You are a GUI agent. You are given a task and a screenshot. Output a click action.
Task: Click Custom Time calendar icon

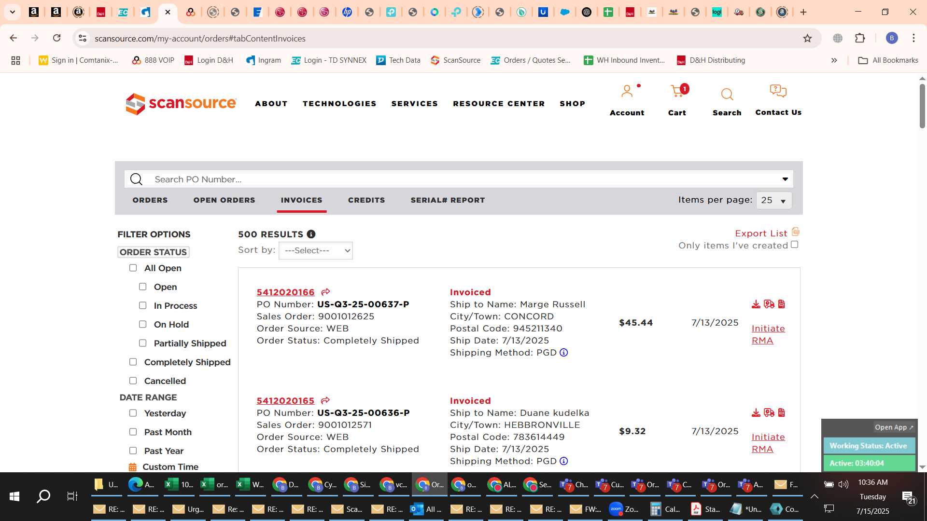[132, 467]
